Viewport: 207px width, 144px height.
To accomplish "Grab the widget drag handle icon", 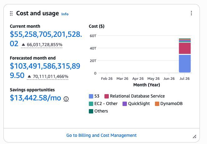I will tap(11, 13).
